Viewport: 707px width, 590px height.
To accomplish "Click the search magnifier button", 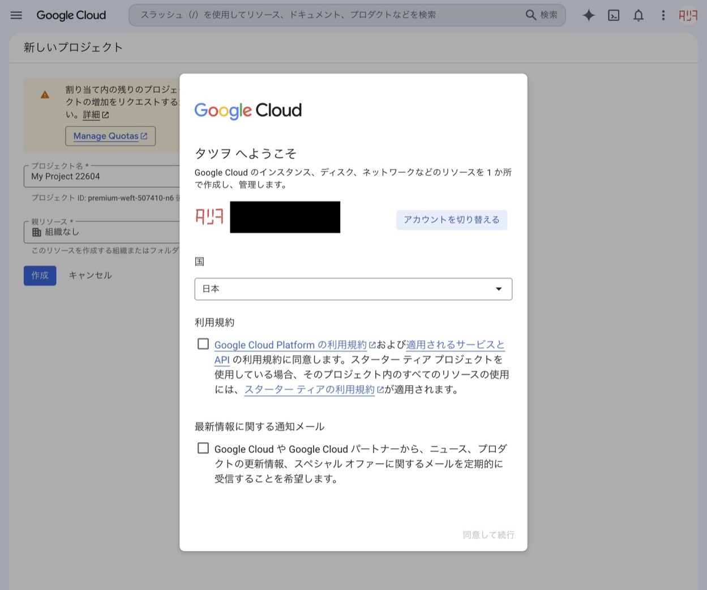I will 542,15.
